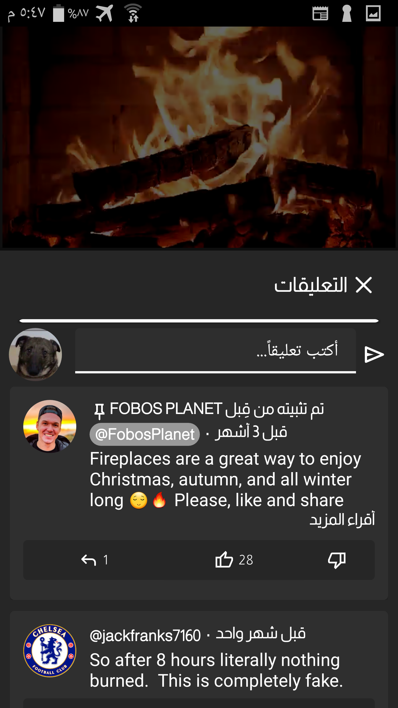Tap the Wi-Fi status bar icon
Screen dimensions: 398x708
133,13
